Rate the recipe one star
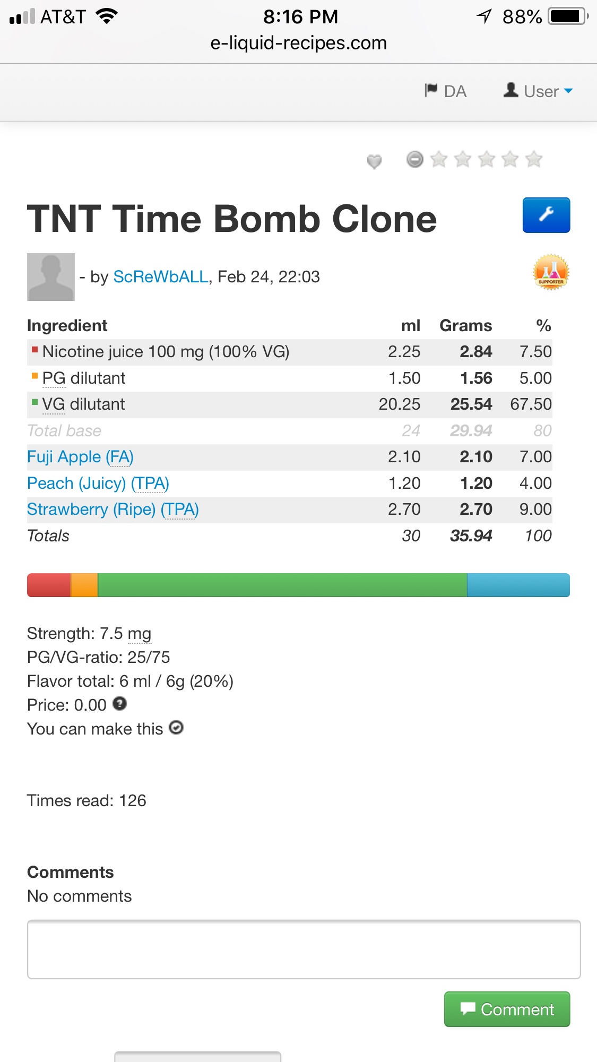 [439, 159]
